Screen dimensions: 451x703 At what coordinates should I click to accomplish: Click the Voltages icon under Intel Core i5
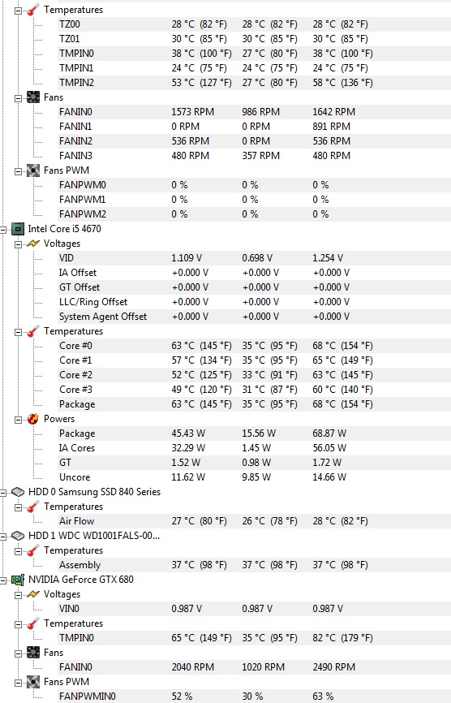33,244
